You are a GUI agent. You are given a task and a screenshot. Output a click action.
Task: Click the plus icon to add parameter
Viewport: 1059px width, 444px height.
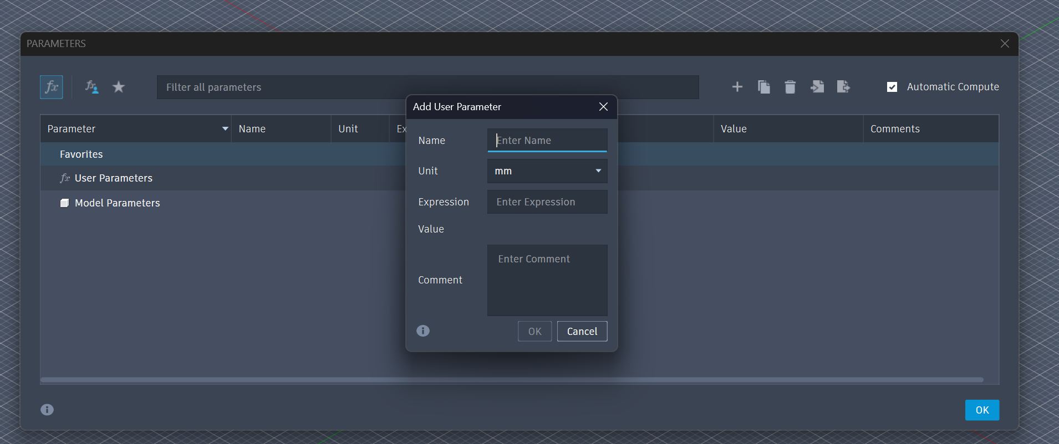pos(737,86)
